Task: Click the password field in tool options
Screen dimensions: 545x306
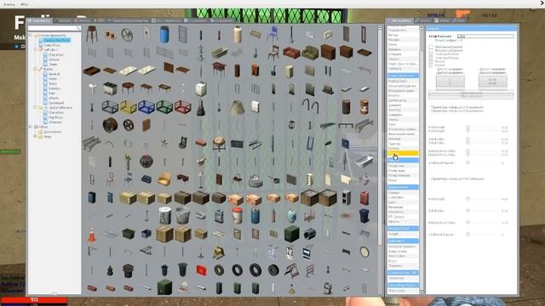Action: coord(485,36)
